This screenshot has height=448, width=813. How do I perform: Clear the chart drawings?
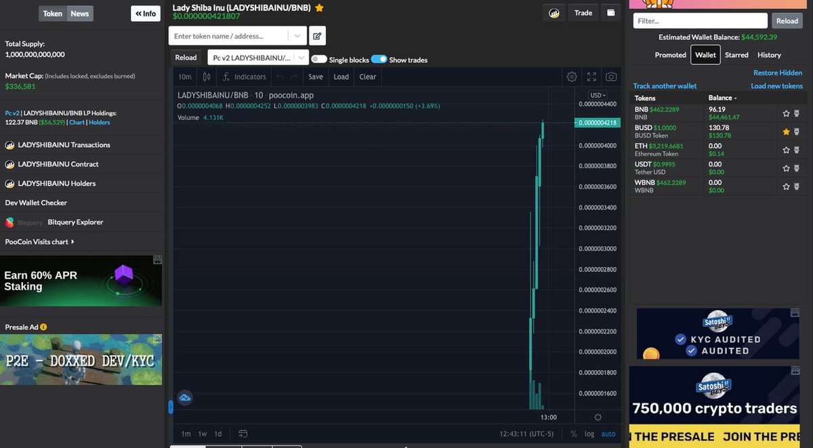pos(368,77)
